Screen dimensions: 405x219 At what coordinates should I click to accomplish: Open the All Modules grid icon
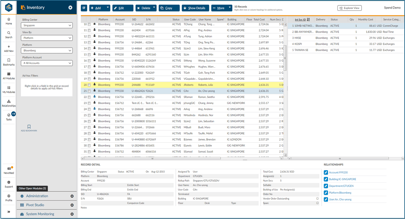pyautogui.click(x=9, y=74)
